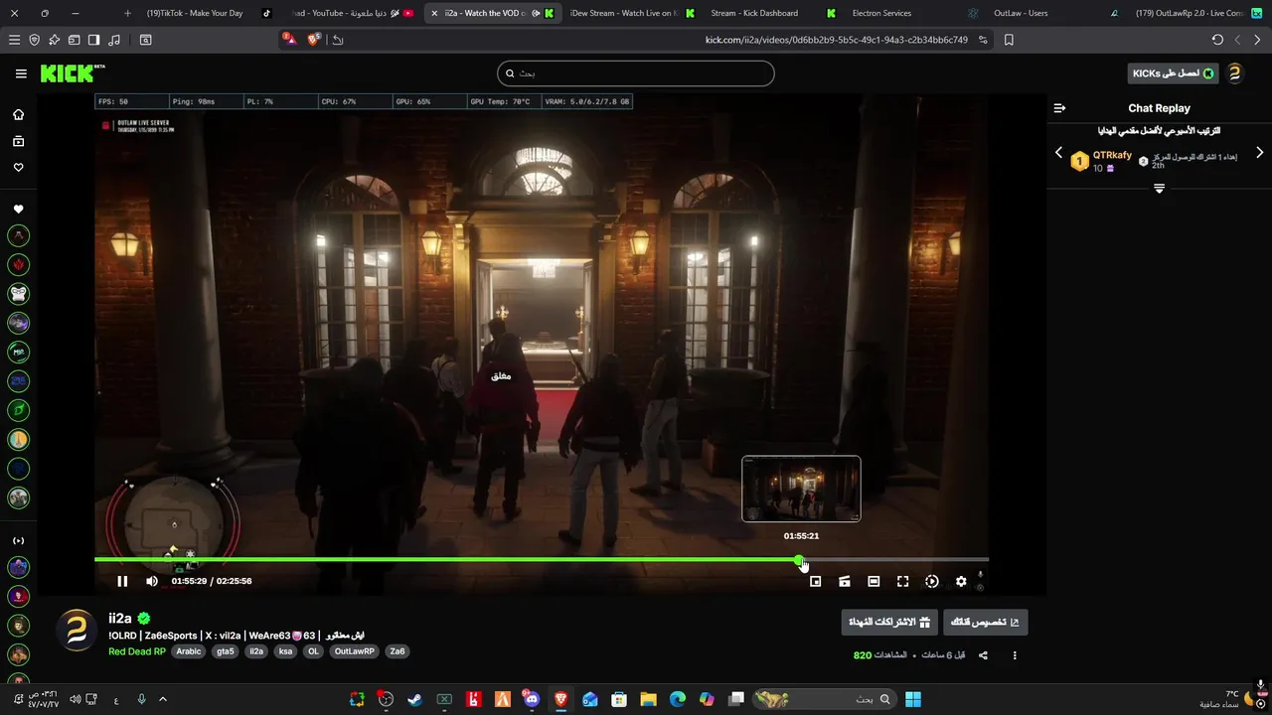The image size is (1272, 715).
Task: Open a new browser tab
Action: pyautogui.click(x=127, y=13)
